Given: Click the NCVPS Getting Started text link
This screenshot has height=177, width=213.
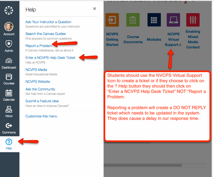Looking at the screenshot, I should (112, 39).
